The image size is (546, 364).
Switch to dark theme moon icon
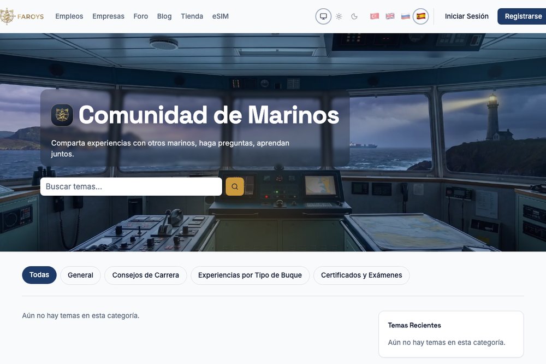coord(354,16)
